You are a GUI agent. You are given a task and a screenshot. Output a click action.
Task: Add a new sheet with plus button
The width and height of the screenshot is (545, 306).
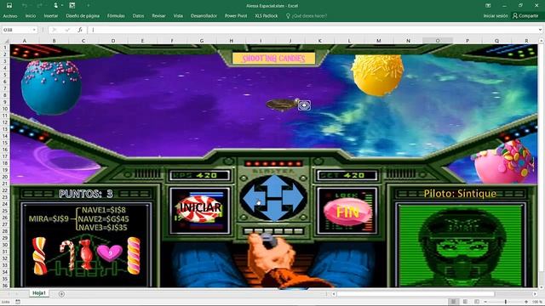click(x=61, y=294)
